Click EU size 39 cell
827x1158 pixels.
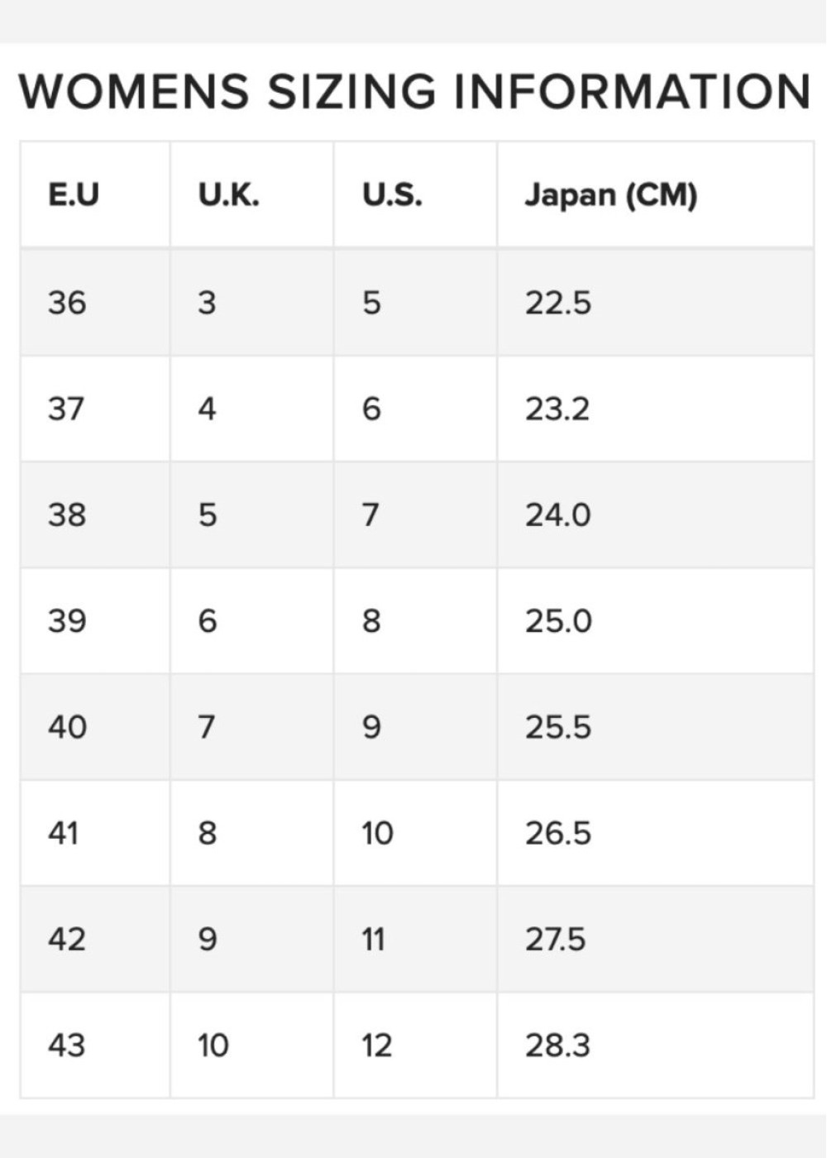(67, 620)
